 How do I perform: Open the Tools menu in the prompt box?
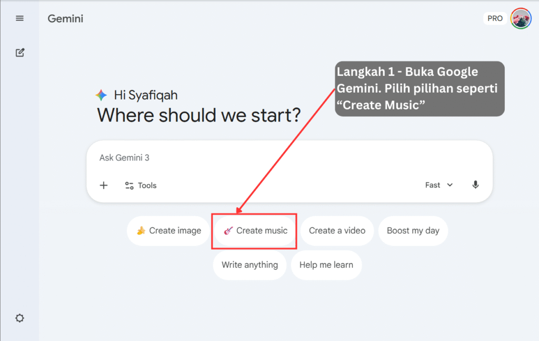pos(141,185)
